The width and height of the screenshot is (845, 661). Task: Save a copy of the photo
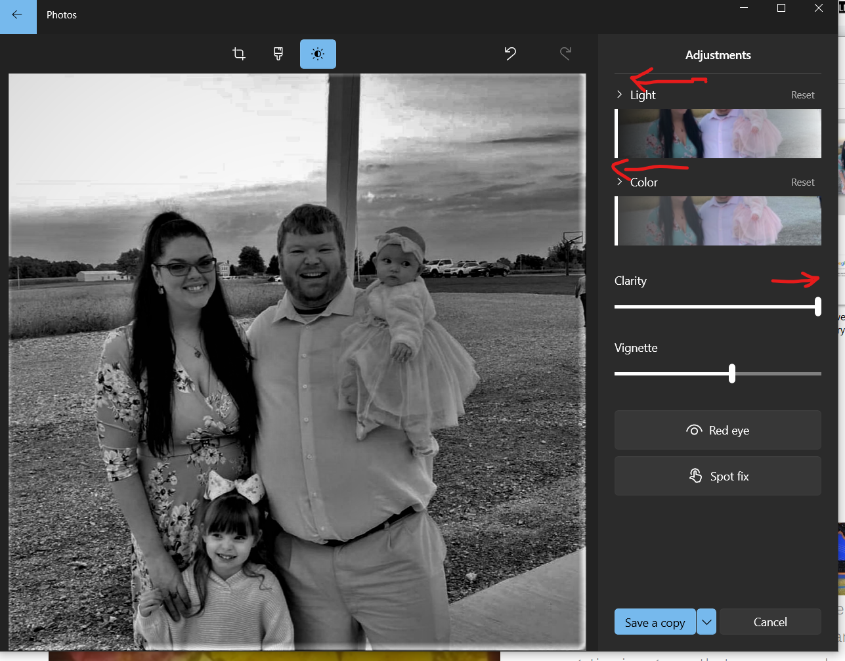click(x=655, y=622)
